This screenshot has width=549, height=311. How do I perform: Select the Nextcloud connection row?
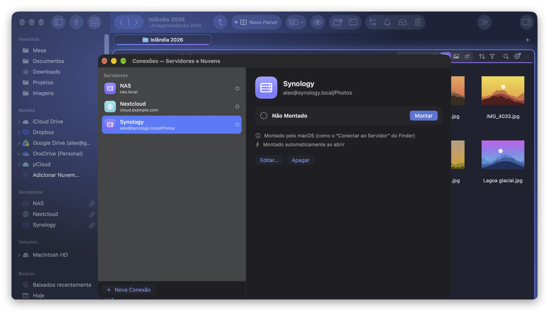pos(172,107)
